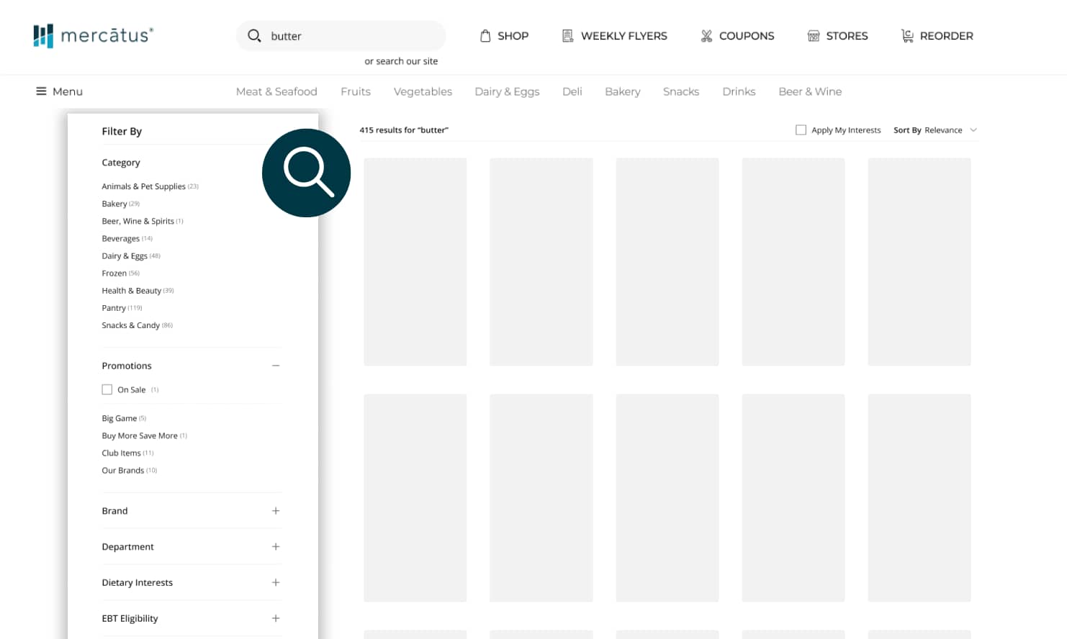The height and width of the screenshot is (639, 1067).
Task: Click the Mercatus logo
Action: point(93,35)
